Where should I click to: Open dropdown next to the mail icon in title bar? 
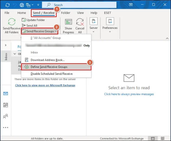(32, 5)
